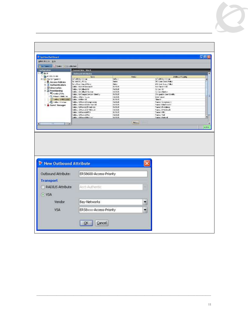This screenshot has height=321, width=248.
Task: Switch to the Troubleshoot toolbar tab
Action: [x=70, y=66]
